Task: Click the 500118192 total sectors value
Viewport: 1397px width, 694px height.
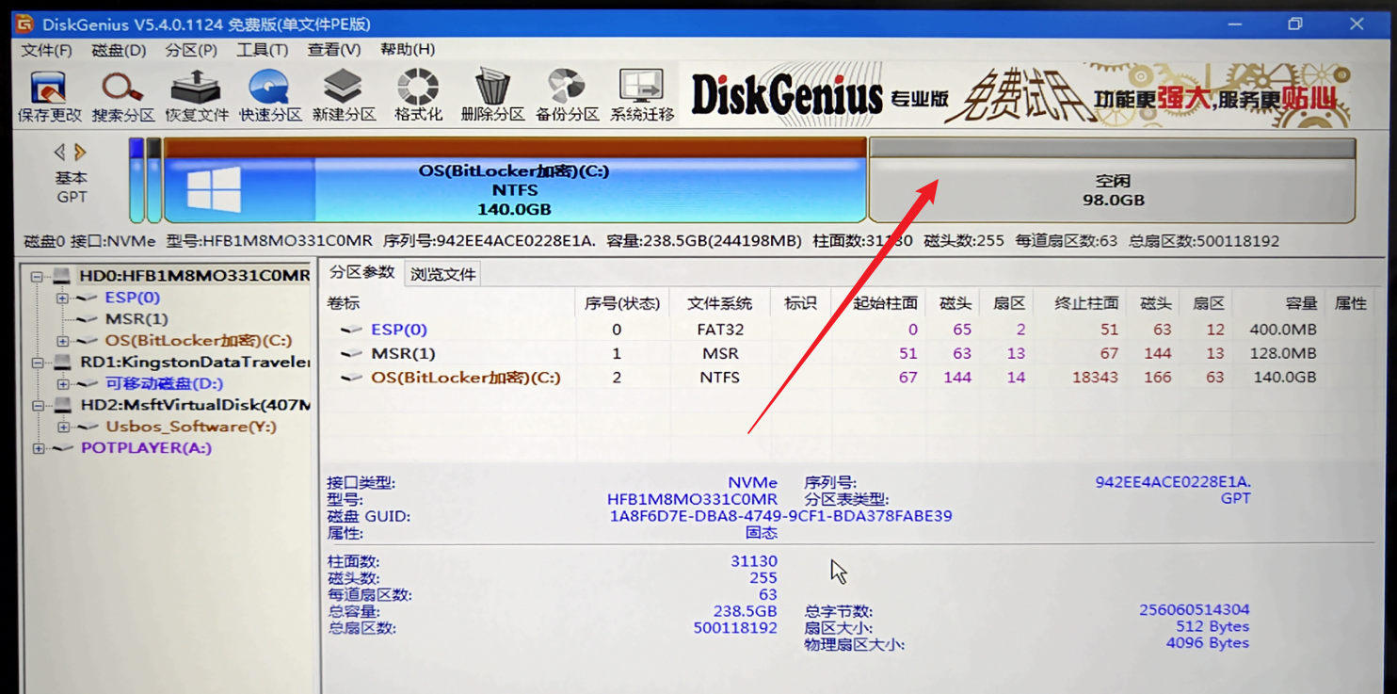Action: [x=735, y=627]
